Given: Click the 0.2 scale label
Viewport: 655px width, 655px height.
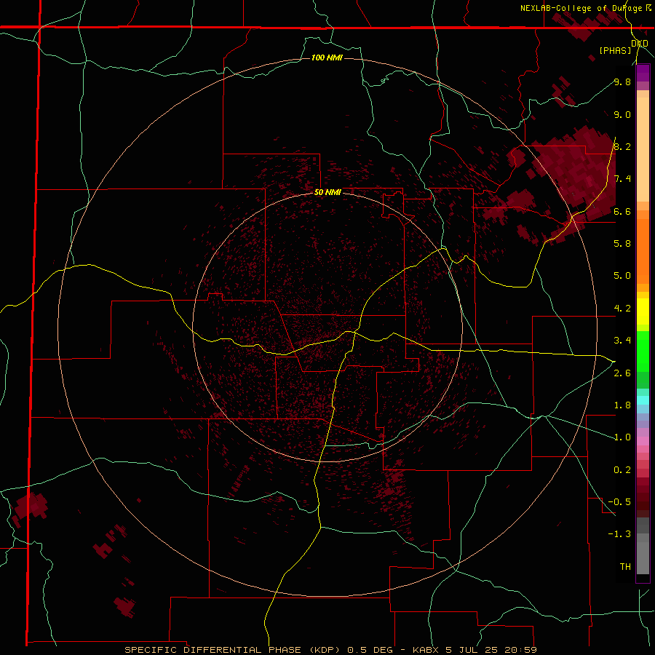Looking at the screenshot, I should (622, 470).
